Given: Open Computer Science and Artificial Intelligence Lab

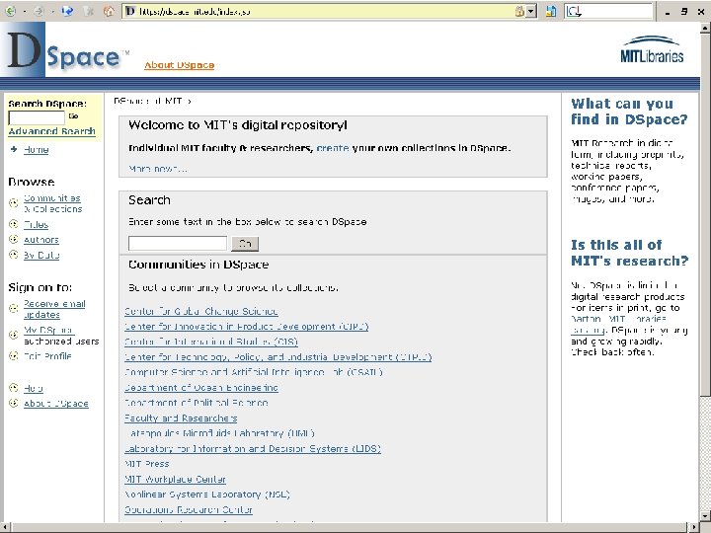Looking at the screenshot, I should tap(254, 372).
